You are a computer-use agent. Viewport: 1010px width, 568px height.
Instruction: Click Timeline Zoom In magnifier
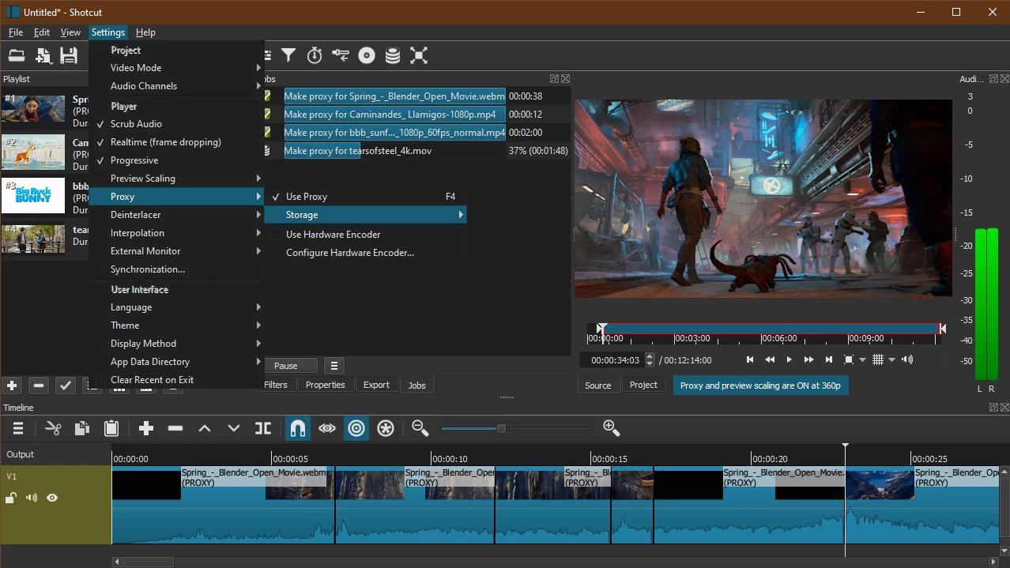pos(611,428)
